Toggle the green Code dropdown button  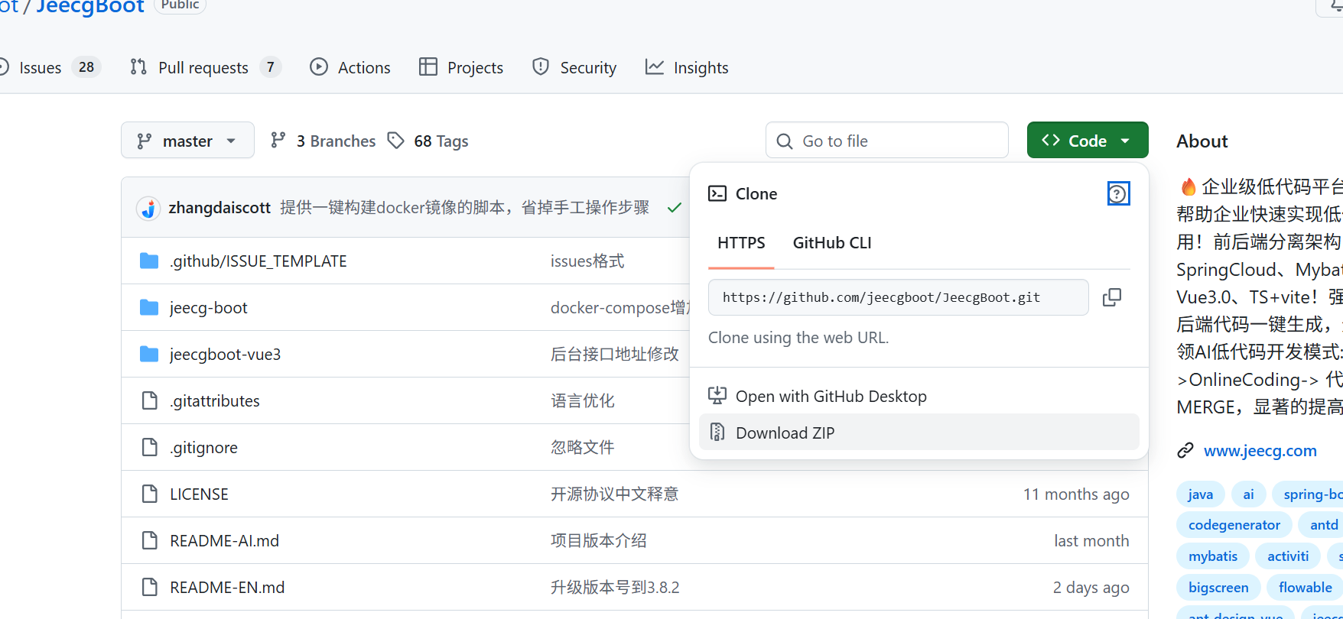[1088, 141]
